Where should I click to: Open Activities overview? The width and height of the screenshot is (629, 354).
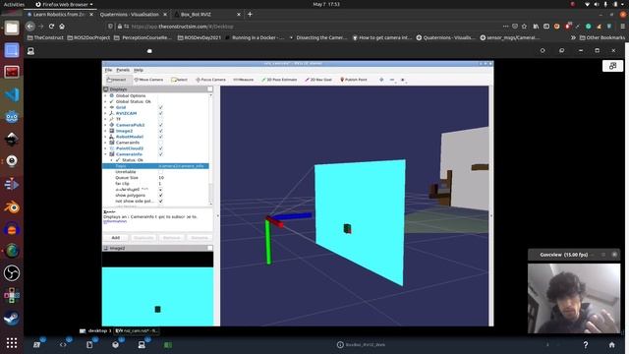point(14,4)
